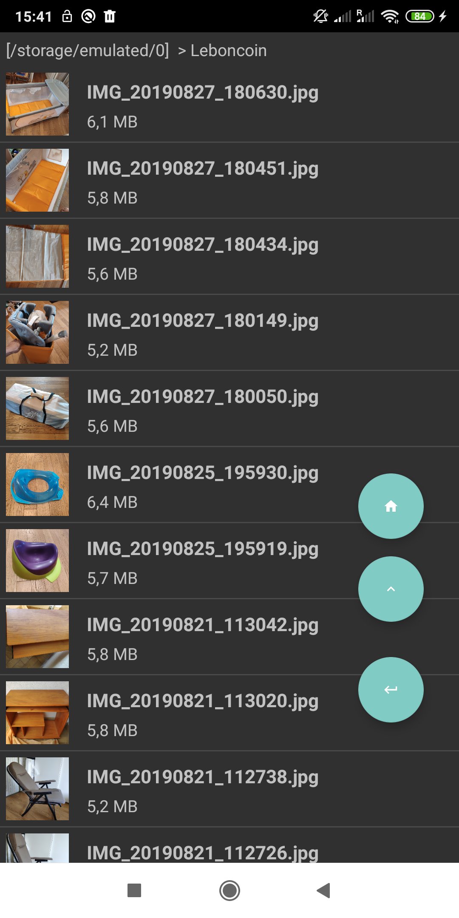This screenshot has height=918, width=459.
Task: Tap the battery indicator in status bar
Action: pyautogui.click(x=420, y=17)
